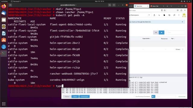
Task: Open the kubectl shell icon in Rancher
Action: coord(159,15)
